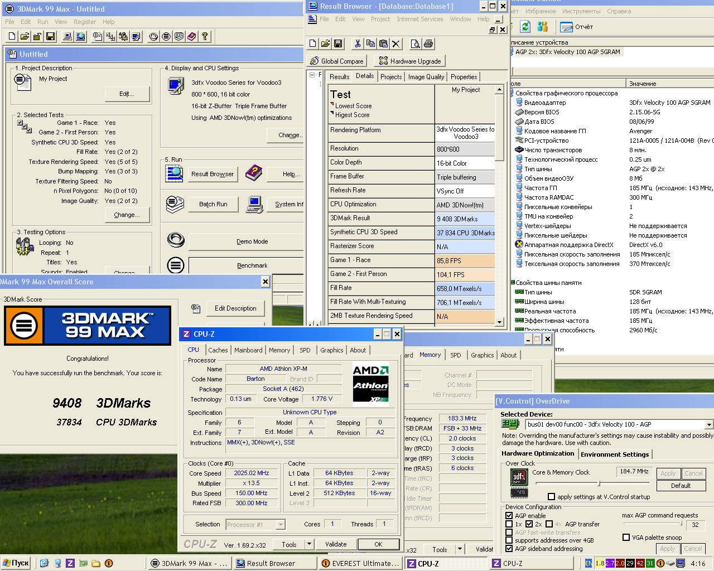714x571 pixels.
Task: Enable supports addresses over 4GB checkbox
Action: point(509,540)
